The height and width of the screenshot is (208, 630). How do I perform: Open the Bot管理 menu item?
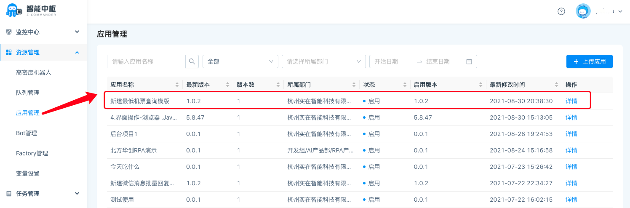point(27,133)
